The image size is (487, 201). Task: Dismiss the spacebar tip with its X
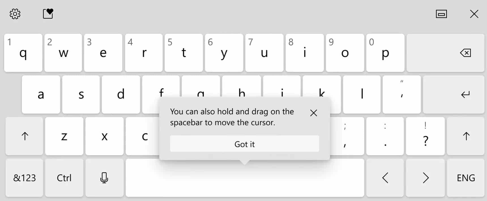(x=313, y=113)
